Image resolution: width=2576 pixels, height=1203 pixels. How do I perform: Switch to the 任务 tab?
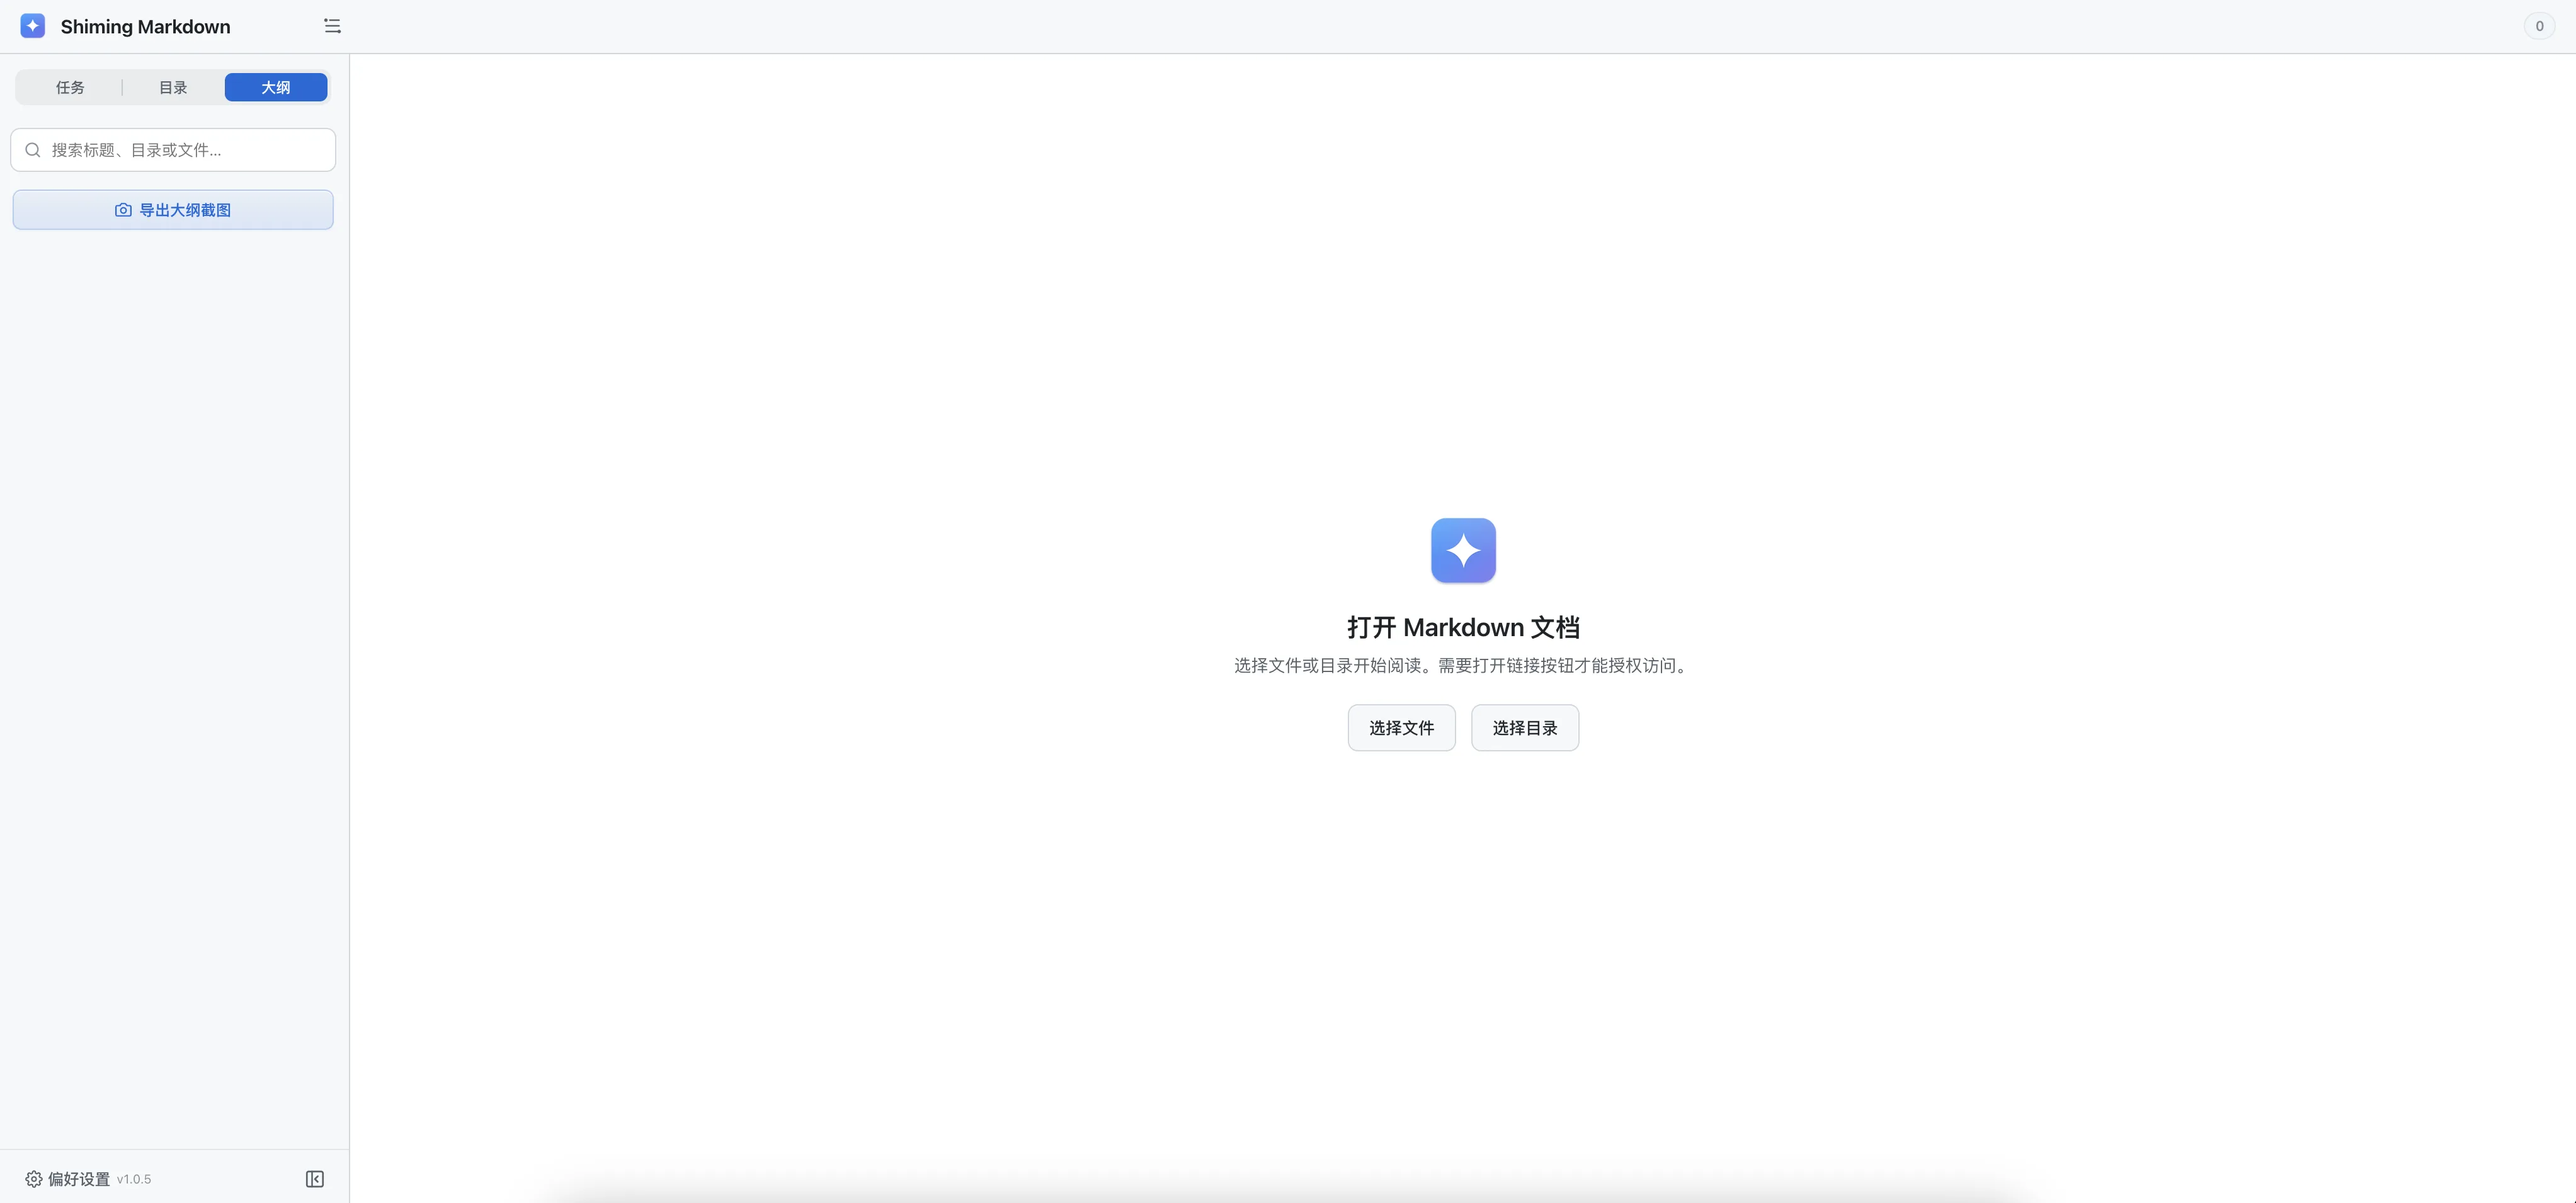tap(70, 88)
